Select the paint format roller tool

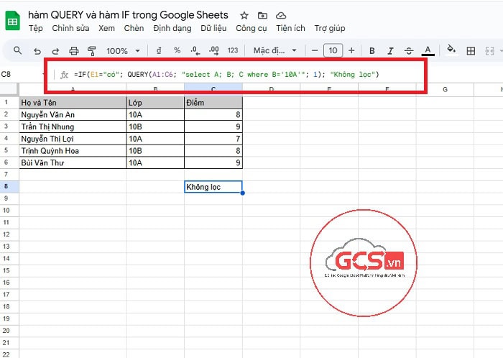coord(91,51)
